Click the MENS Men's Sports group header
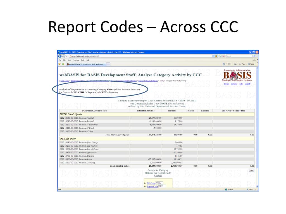This screenshot has height=214, width=286. pos(157,114)
